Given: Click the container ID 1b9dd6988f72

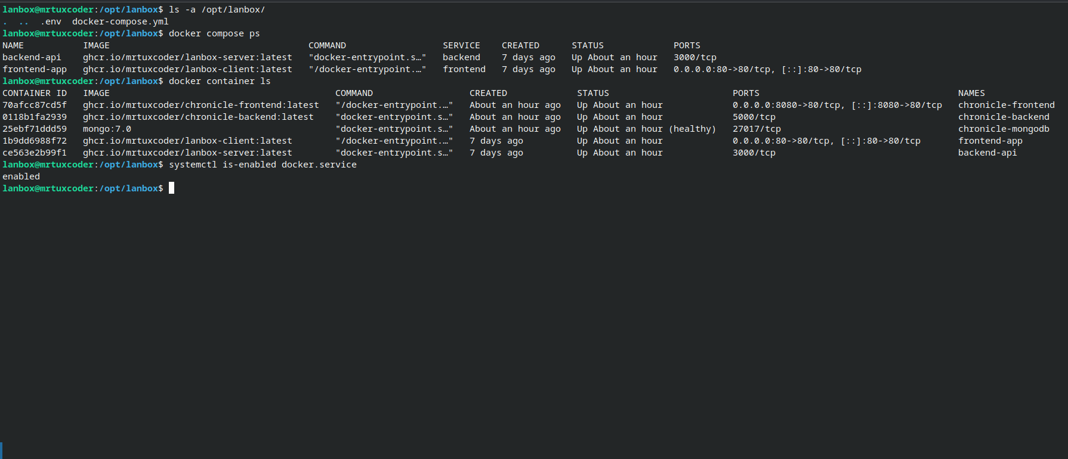Looking at the screenshot, I should 35,141.
